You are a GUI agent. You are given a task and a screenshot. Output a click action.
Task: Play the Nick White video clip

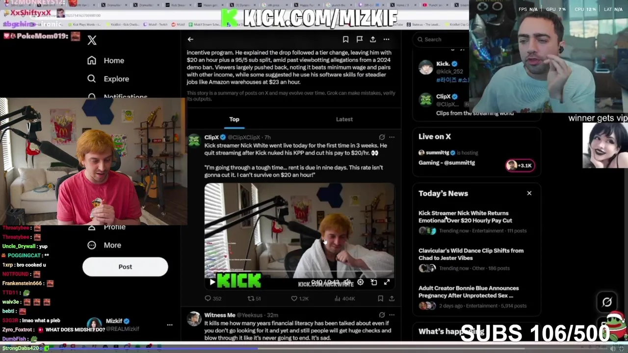coord(212,282)
